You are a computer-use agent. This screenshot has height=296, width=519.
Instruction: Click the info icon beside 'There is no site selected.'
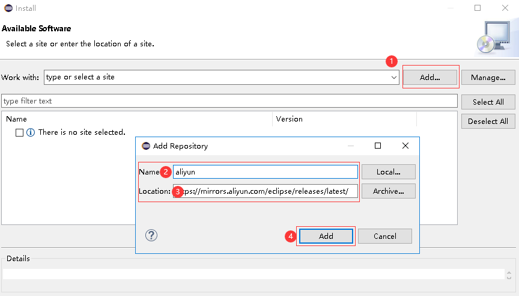(31, 132)
